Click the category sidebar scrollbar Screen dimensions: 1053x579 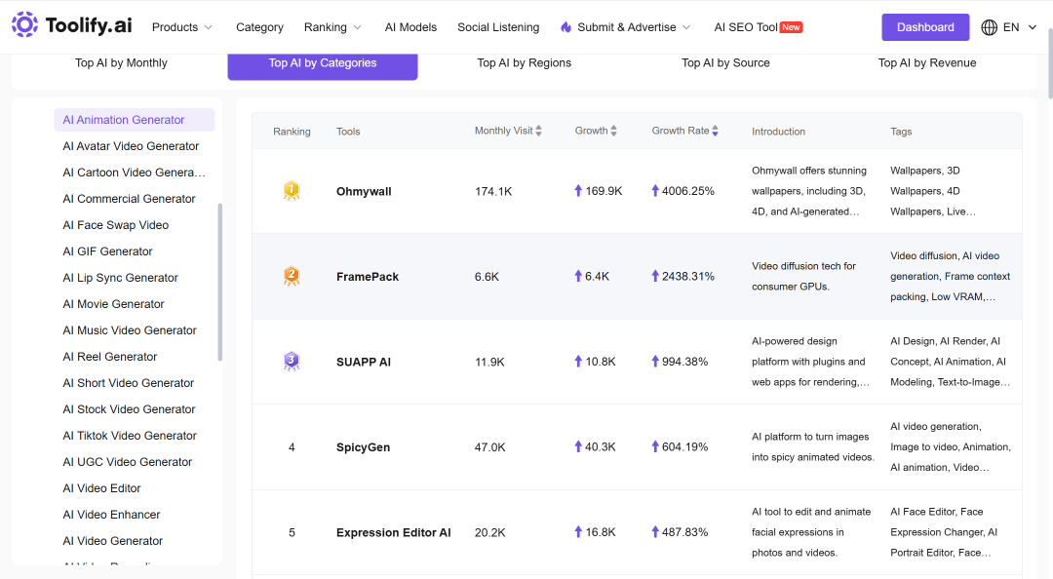(x=220, y=282)
